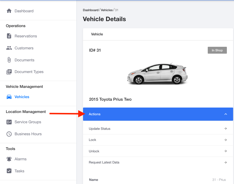Click the Alarms bell icon
This screenshot has width=234, height=184.
[9, 159]
